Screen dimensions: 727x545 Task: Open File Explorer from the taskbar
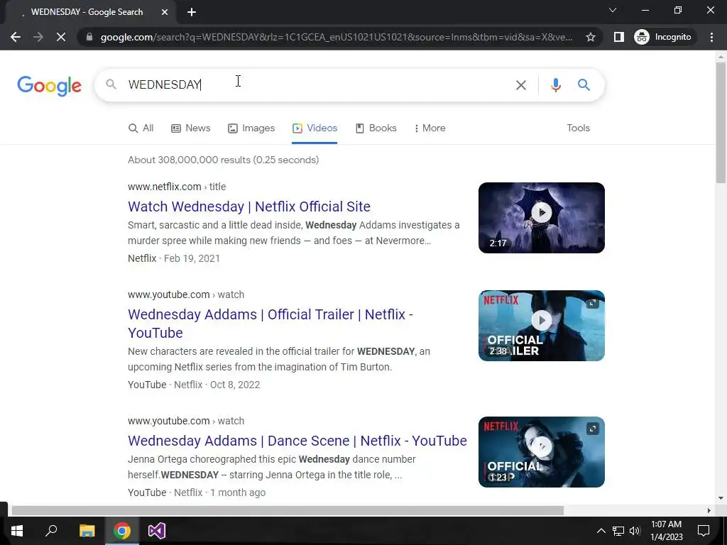point(87,531)
